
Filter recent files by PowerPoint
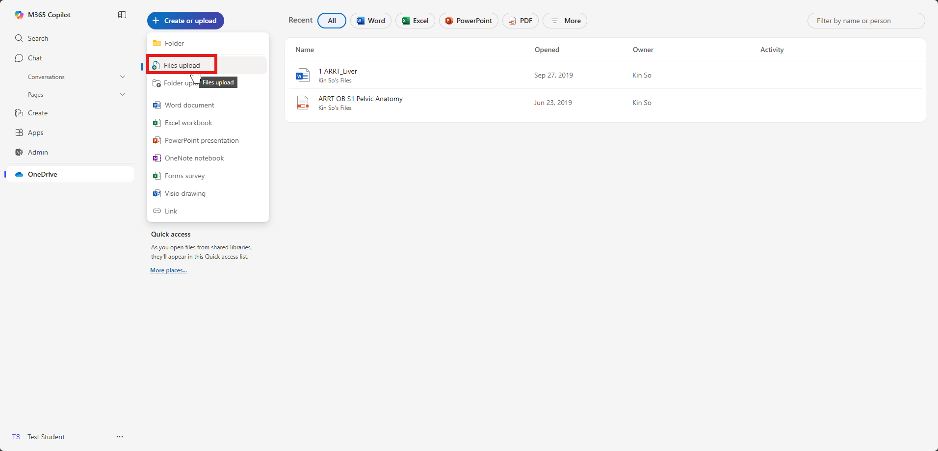point(469,21)
